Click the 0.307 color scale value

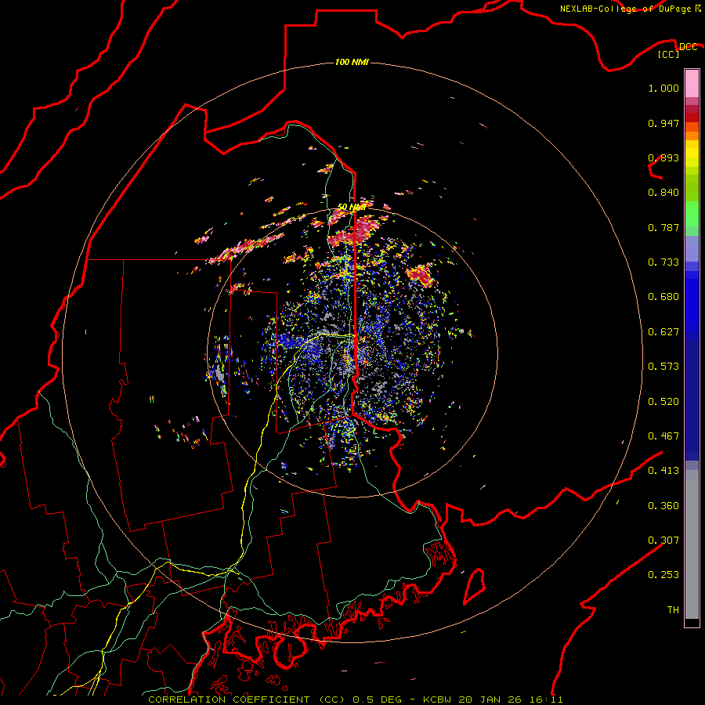coord(663,540)
